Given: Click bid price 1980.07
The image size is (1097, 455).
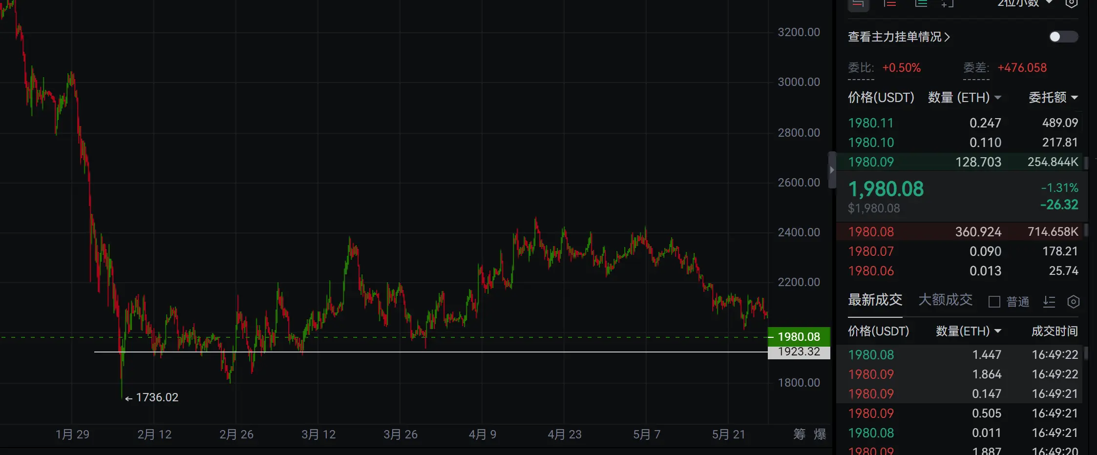Looking at the screenshot, I should click(871, 251).
